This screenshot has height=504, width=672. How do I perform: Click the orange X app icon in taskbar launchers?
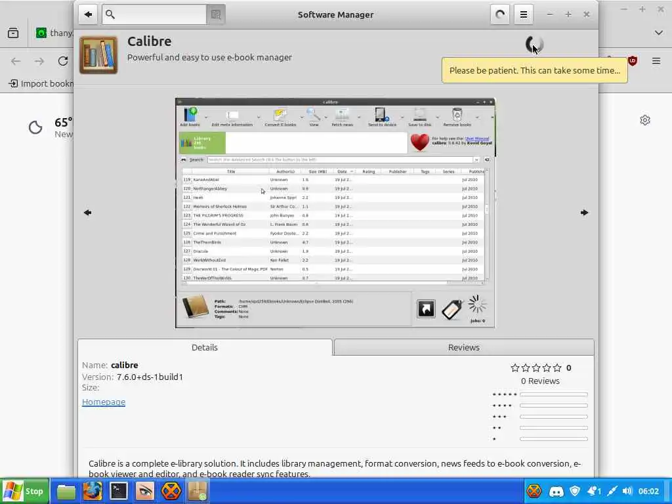171,492
